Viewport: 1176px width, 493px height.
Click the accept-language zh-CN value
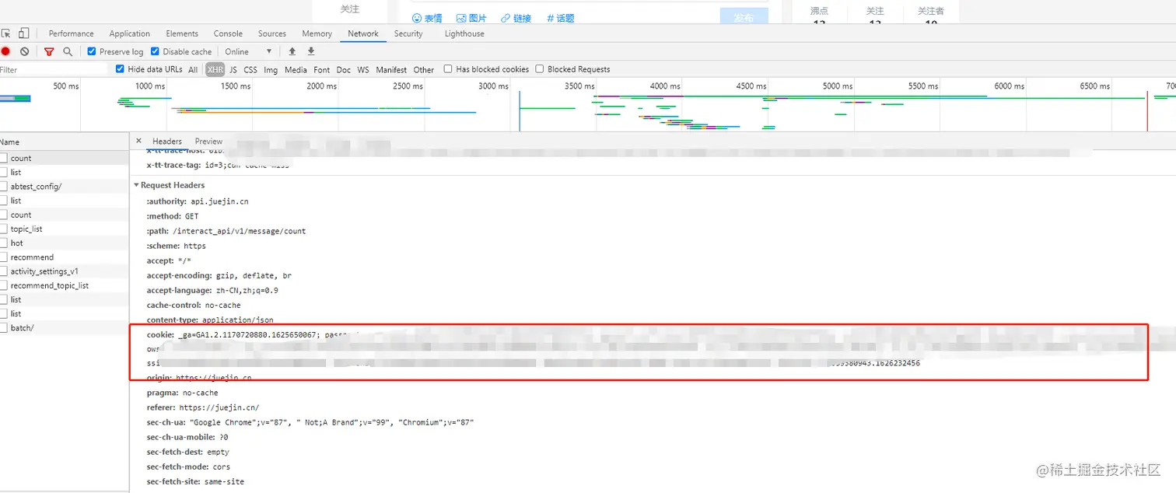coord(247,290)
